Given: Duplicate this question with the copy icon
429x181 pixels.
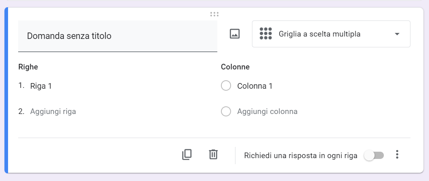Looking at the screenshot, I should click(x=187, y=155).
